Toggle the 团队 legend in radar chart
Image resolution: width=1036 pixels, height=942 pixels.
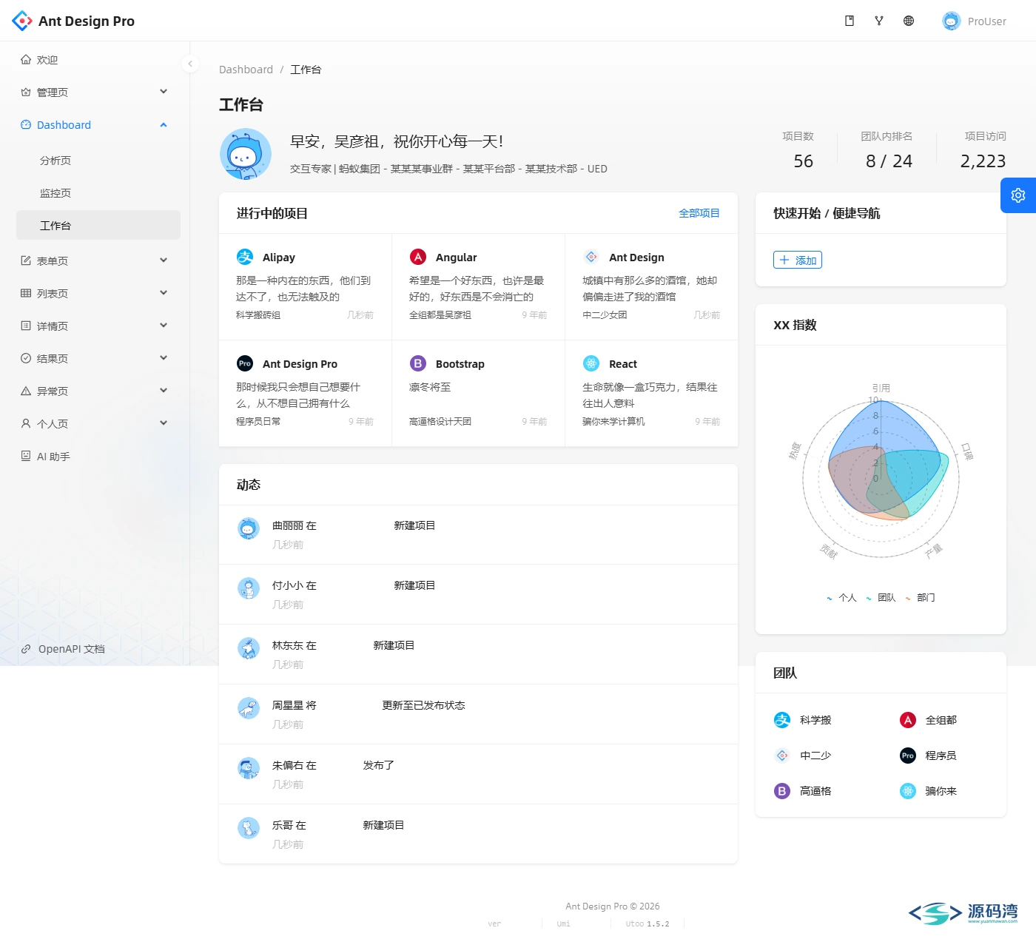coord(881,598)
